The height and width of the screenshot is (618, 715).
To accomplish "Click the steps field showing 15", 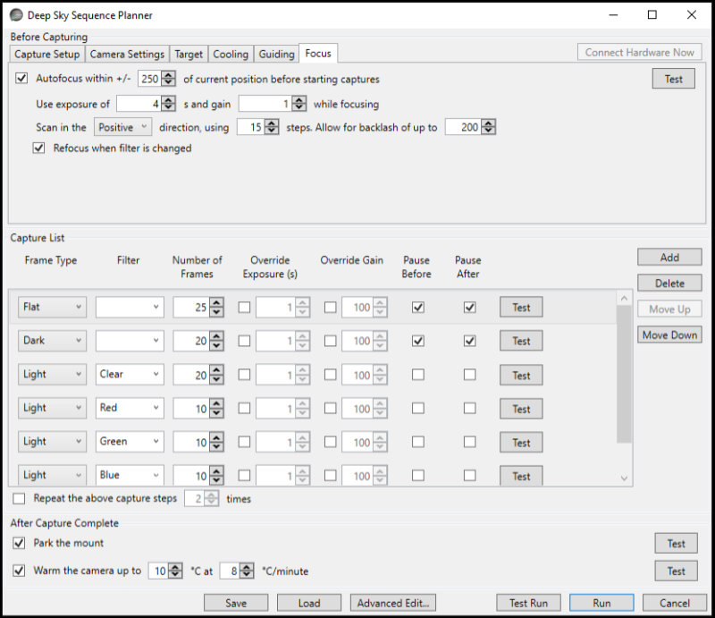I will (x=250, y=127).
